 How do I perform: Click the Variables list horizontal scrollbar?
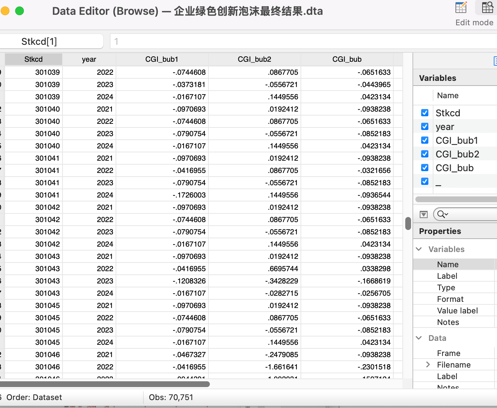pos(456,199)
